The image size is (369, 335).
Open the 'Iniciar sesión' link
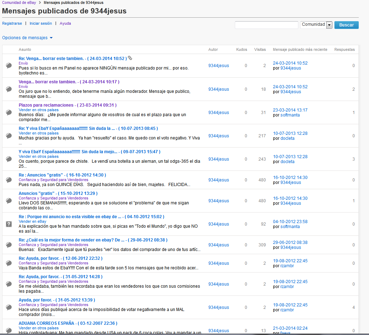[x=41, y=23]
